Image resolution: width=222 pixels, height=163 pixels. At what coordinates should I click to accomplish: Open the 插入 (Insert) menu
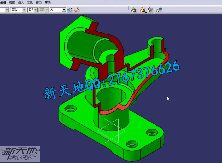click(x=21, y=2)
